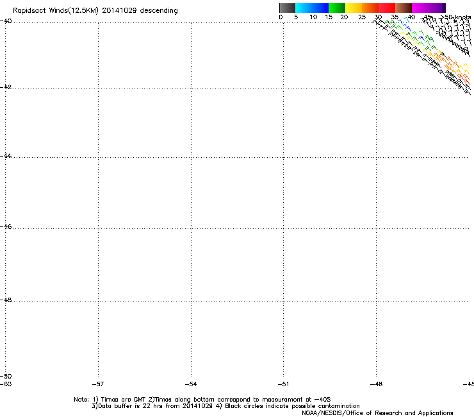Click the yellow 20–25 knots color segment
Image resolution: width=474 pixels, height=417 pixels.
coord(354,8)
